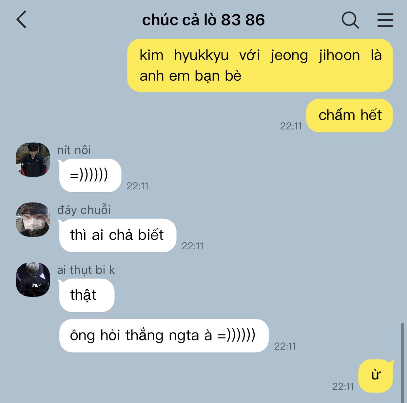Click the sender name nít nôi
Image resolution: width=407 pixels, height=403 pixels.
click(x=74, y=150)
